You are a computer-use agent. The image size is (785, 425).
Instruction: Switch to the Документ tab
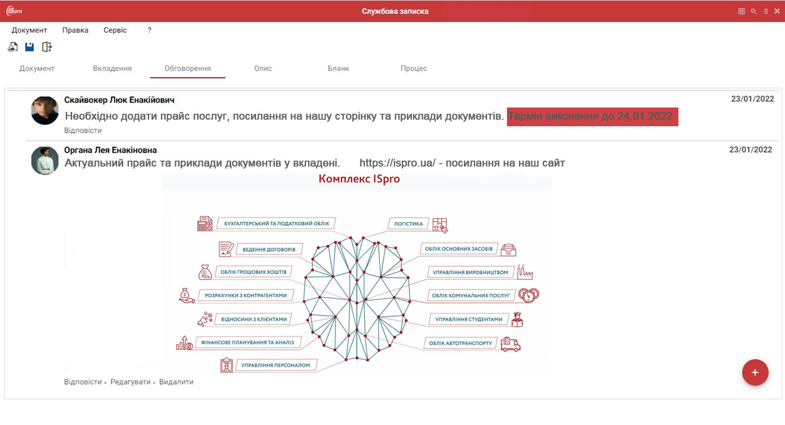coord(37,68)
